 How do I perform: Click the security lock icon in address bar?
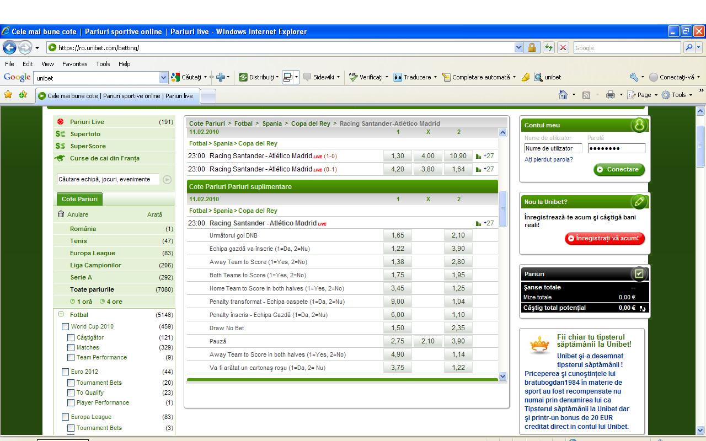(x=532, y=48)
